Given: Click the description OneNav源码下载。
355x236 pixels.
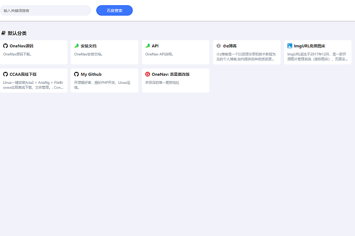Looking at the screenshot, I should [x=17, y=54].
